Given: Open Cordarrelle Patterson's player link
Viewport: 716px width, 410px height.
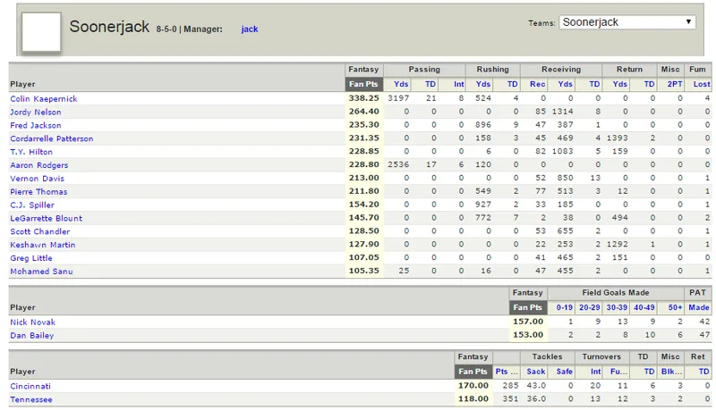Looking at the screenshot, I should click(x=52, y=138).
